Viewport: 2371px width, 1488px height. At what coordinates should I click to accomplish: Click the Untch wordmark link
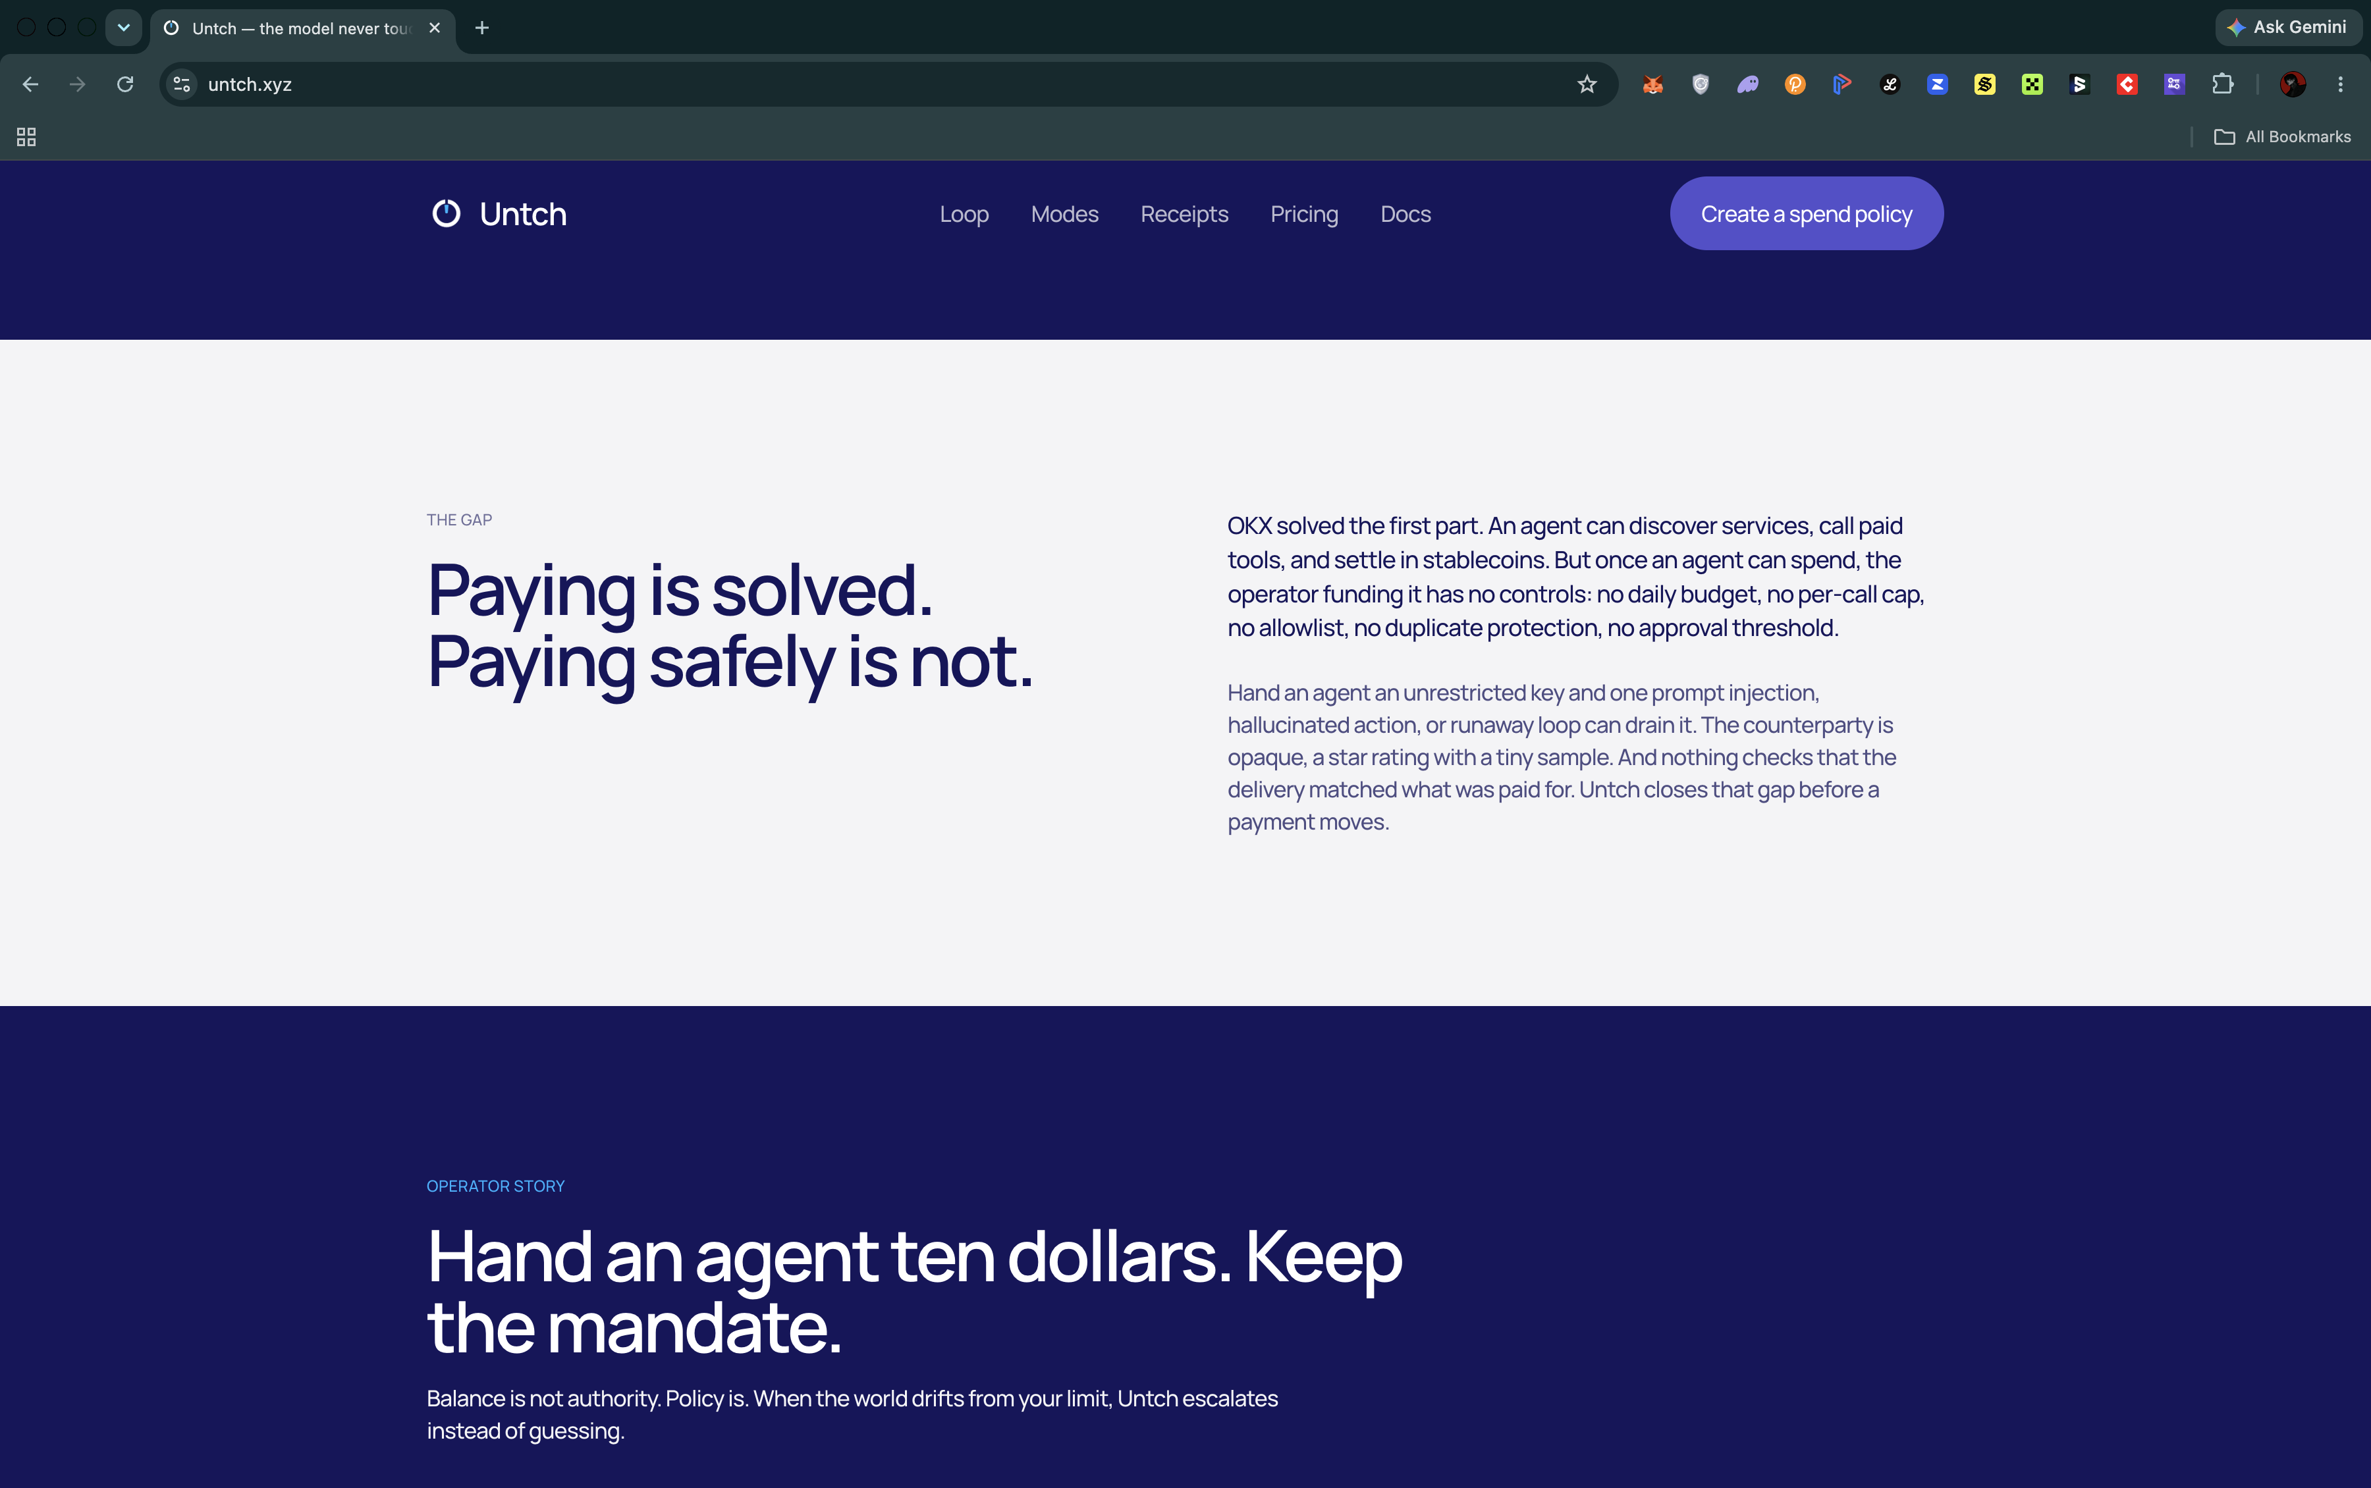(x=523, y=213)
